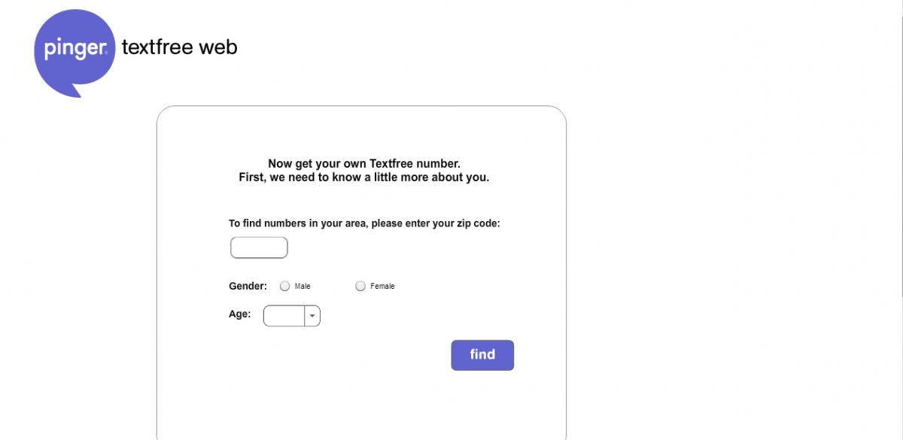
Task: Select the Male radio button
Action: (x=284, y=286)
